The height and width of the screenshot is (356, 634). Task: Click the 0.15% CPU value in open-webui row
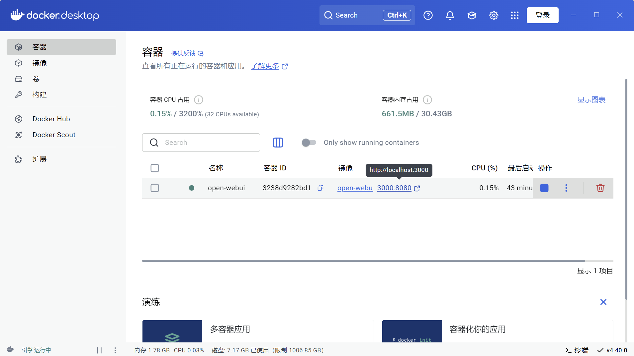pyautogui.click(x=489, y=188)
